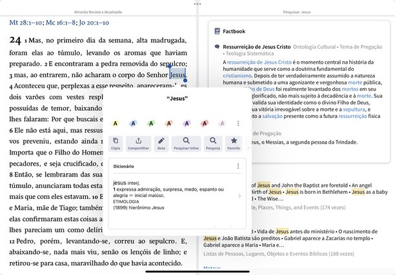Apply the blue highlighter style

coord(133,124)
